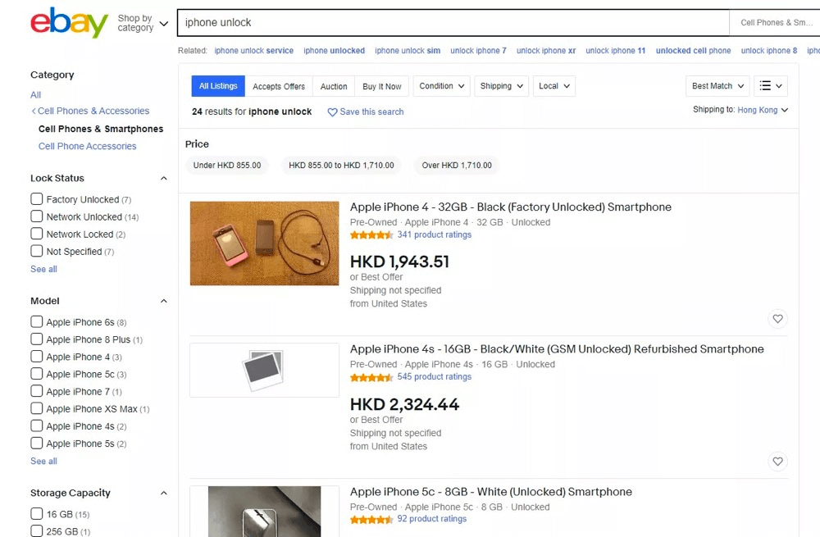Add iPhone 4 listing to watchlist heart
The height and width of the screenshot is (537, 820).
777,319
